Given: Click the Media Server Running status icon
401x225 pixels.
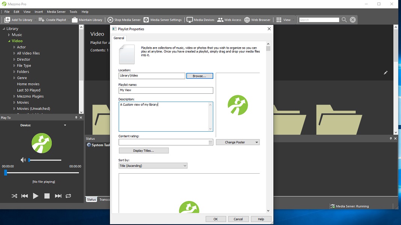Looking at the screenshot, I should 332,206.
